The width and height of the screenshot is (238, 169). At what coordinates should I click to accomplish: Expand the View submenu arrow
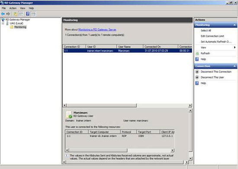[x=235, y=48]
